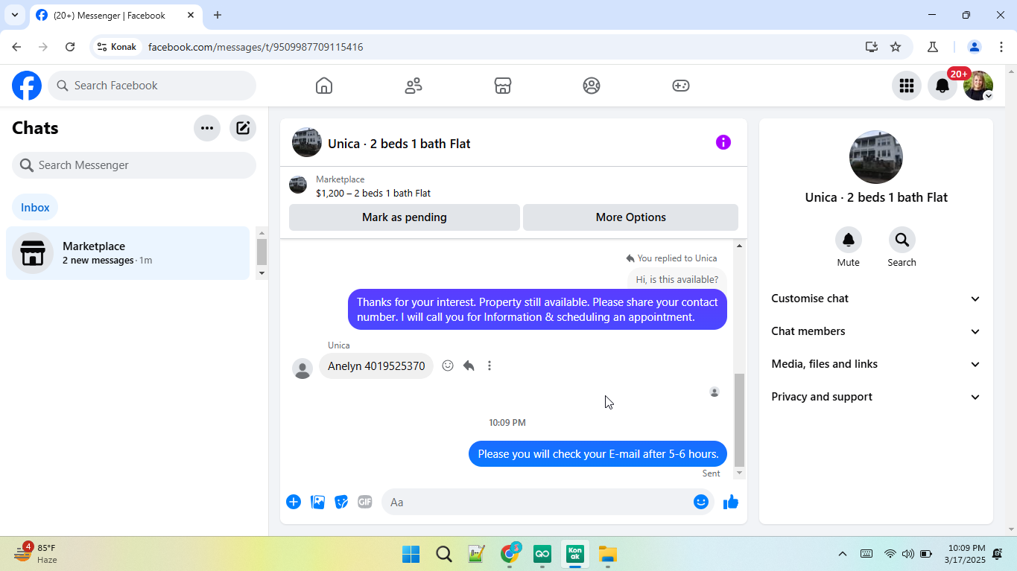Open the Facebook home logo
This screenshot has height=571, width=1017.
click(x=27, y=86)
